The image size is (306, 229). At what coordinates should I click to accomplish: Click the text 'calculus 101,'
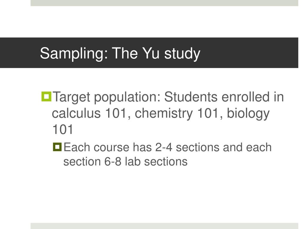[91, 113]
